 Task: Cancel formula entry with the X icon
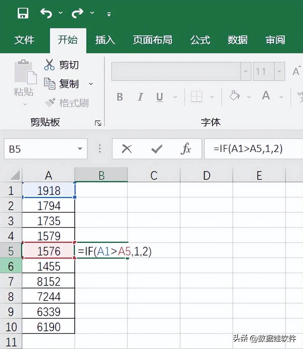(126, 149)
